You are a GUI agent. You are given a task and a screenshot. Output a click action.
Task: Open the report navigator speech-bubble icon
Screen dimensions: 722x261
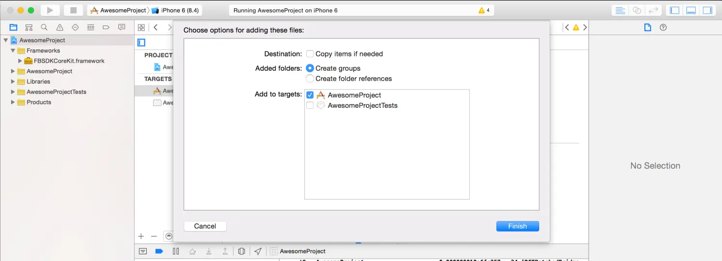tap(122, 27)
